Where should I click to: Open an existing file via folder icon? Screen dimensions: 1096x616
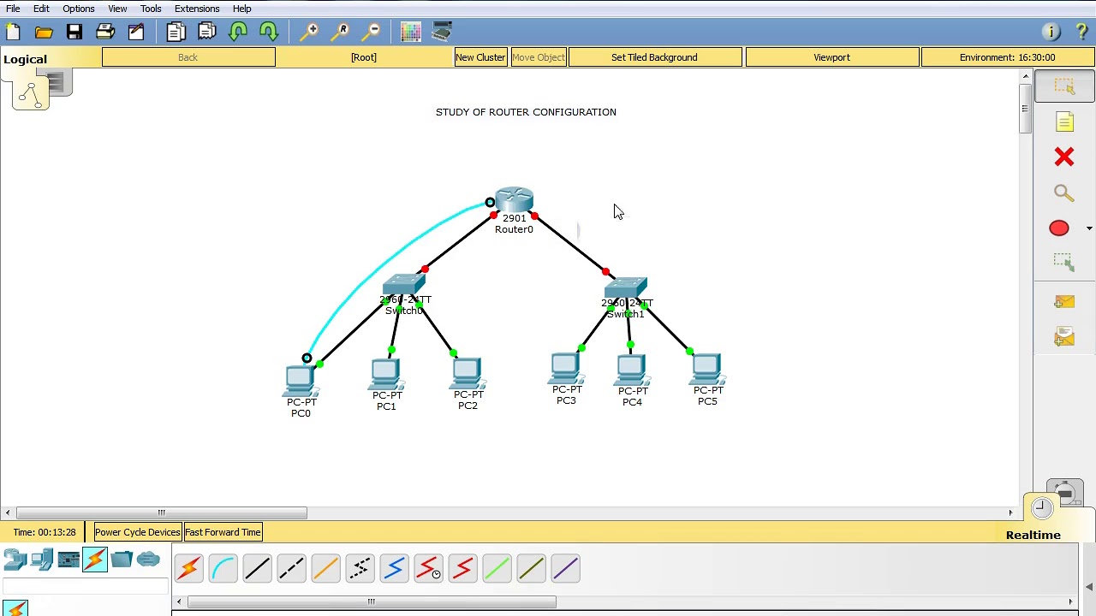(44, 32)
